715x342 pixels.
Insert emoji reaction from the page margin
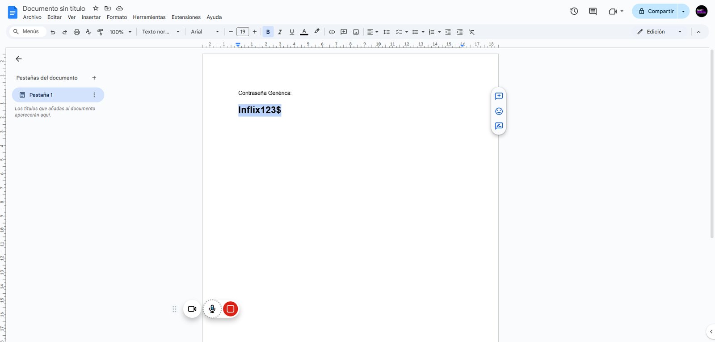pyautogui.click(x=499, y=111)
